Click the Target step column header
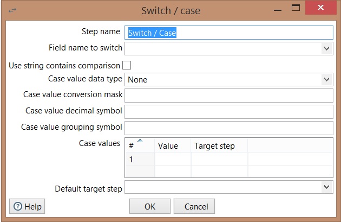This screenshot has height=222, width=341. click(219, 145)
